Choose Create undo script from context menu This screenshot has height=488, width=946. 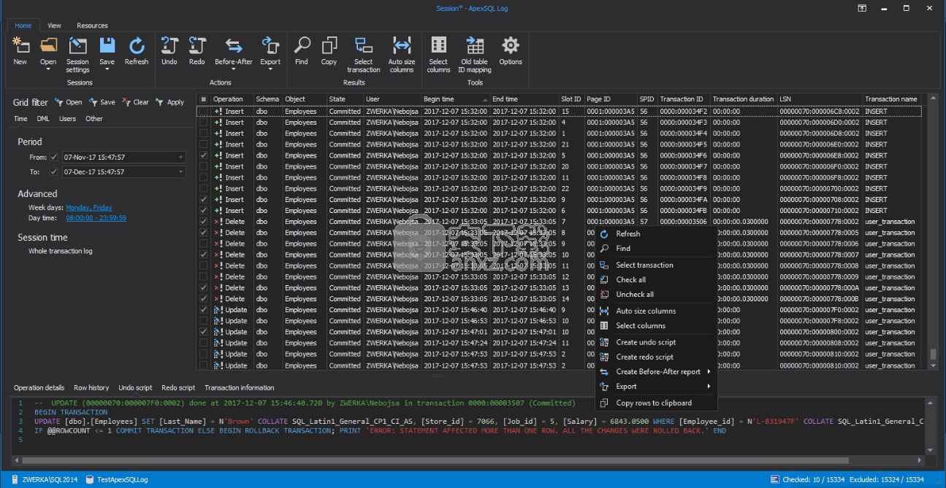pos(646,343)
